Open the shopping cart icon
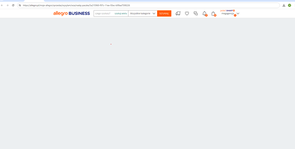The image size is (295, 149). 213,14
